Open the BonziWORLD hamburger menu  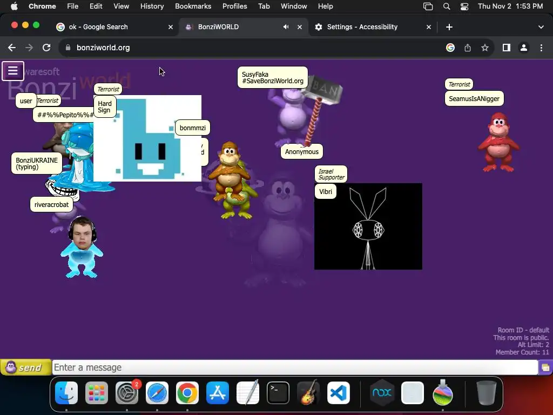(x=13, y=71)
